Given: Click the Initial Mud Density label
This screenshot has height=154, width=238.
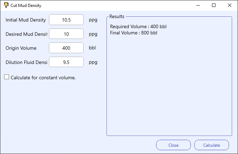Looking at the screenshot, I should 26,20.
